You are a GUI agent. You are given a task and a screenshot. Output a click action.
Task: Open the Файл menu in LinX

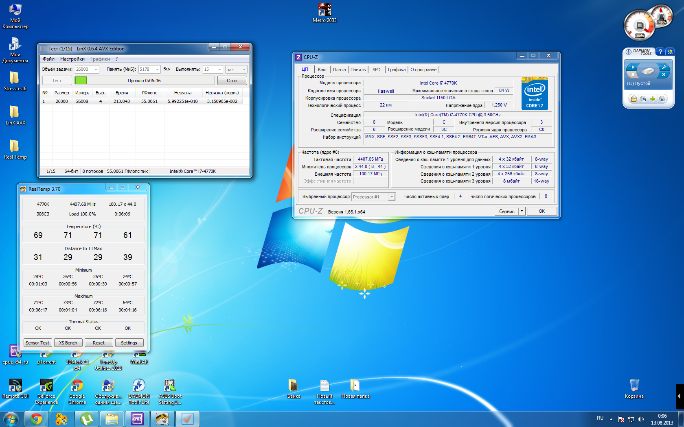pos(48,59)
